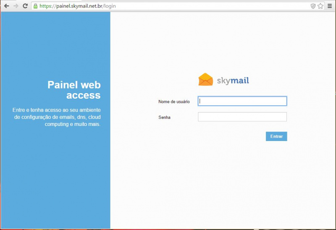Click the 'Nome de usuário' label
The image size is (336, 230).
pyautogui.click(x=174, y=102)
